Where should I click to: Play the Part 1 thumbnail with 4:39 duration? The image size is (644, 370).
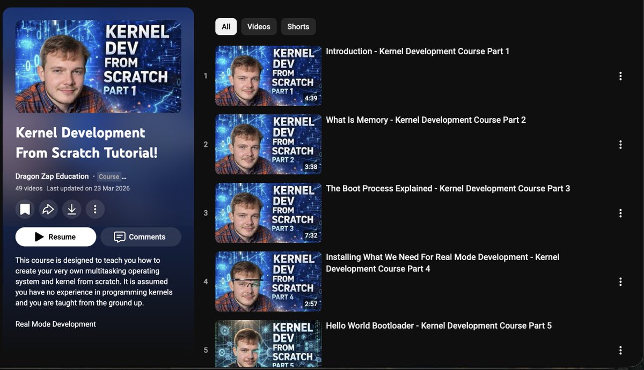[268, 76]
